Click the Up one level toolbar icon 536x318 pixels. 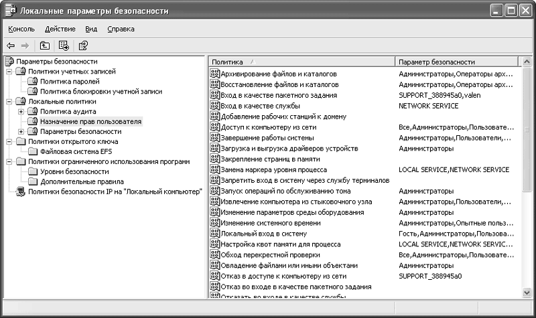coord(44,46)
